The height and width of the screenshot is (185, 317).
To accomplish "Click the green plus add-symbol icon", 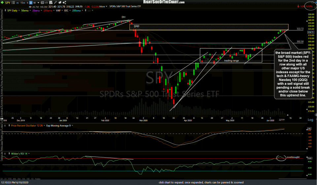I will click(2, 3).
